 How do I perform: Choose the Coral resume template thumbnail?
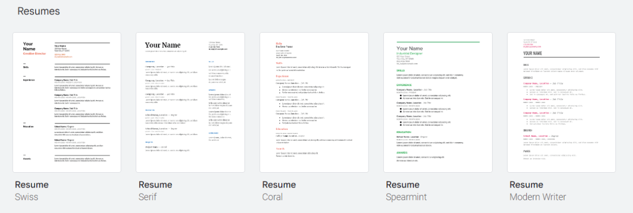pos(314,102)
